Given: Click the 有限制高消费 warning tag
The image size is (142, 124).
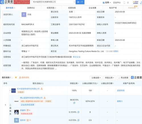Looking at the screenshot, I should 26,114.
